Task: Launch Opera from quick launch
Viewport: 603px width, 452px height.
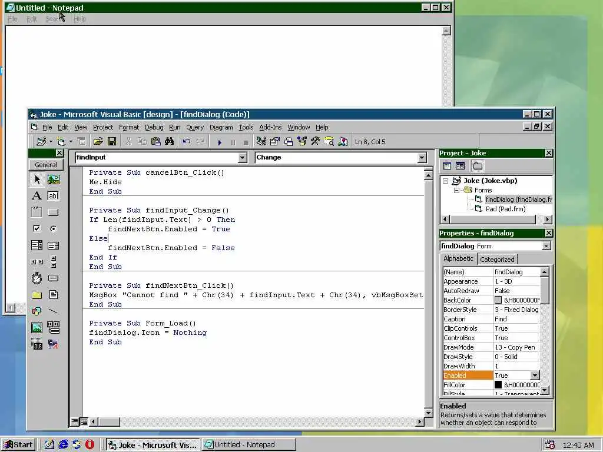Action: coord(90,445)
